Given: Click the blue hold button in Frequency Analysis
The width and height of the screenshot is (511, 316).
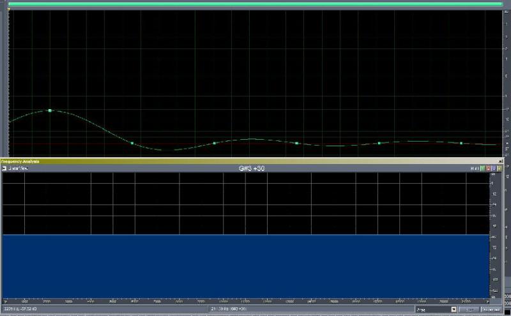Looking at the screenshot, I should 494,169.
